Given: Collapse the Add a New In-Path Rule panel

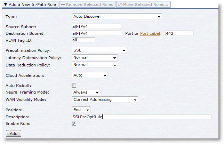Looking at the screenshot, I should (29, 5).
